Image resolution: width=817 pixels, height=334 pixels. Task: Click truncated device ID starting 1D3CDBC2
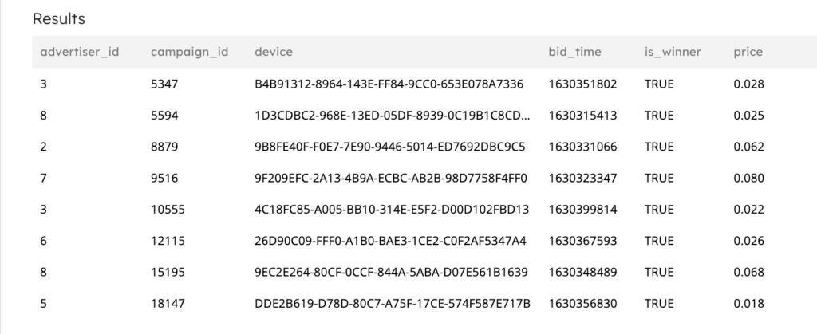(392, 116)
